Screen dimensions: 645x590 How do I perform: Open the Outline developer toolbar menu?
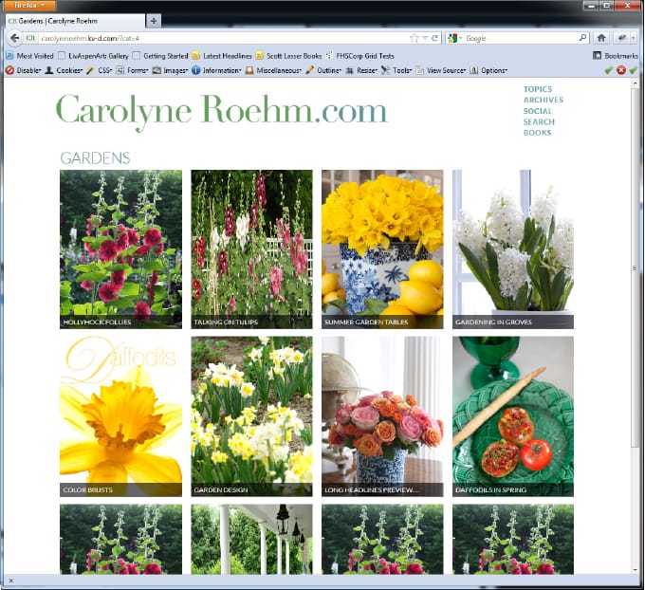323,70
